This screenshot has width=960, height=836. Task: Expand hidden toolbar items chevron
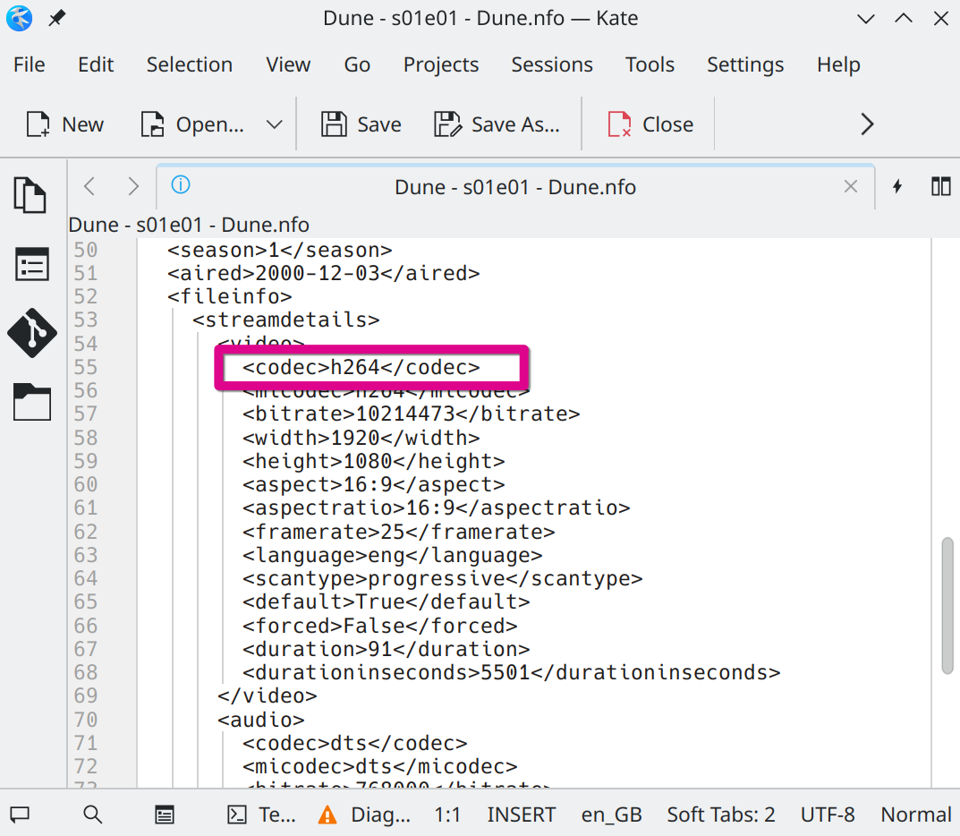tap(866, 124)
